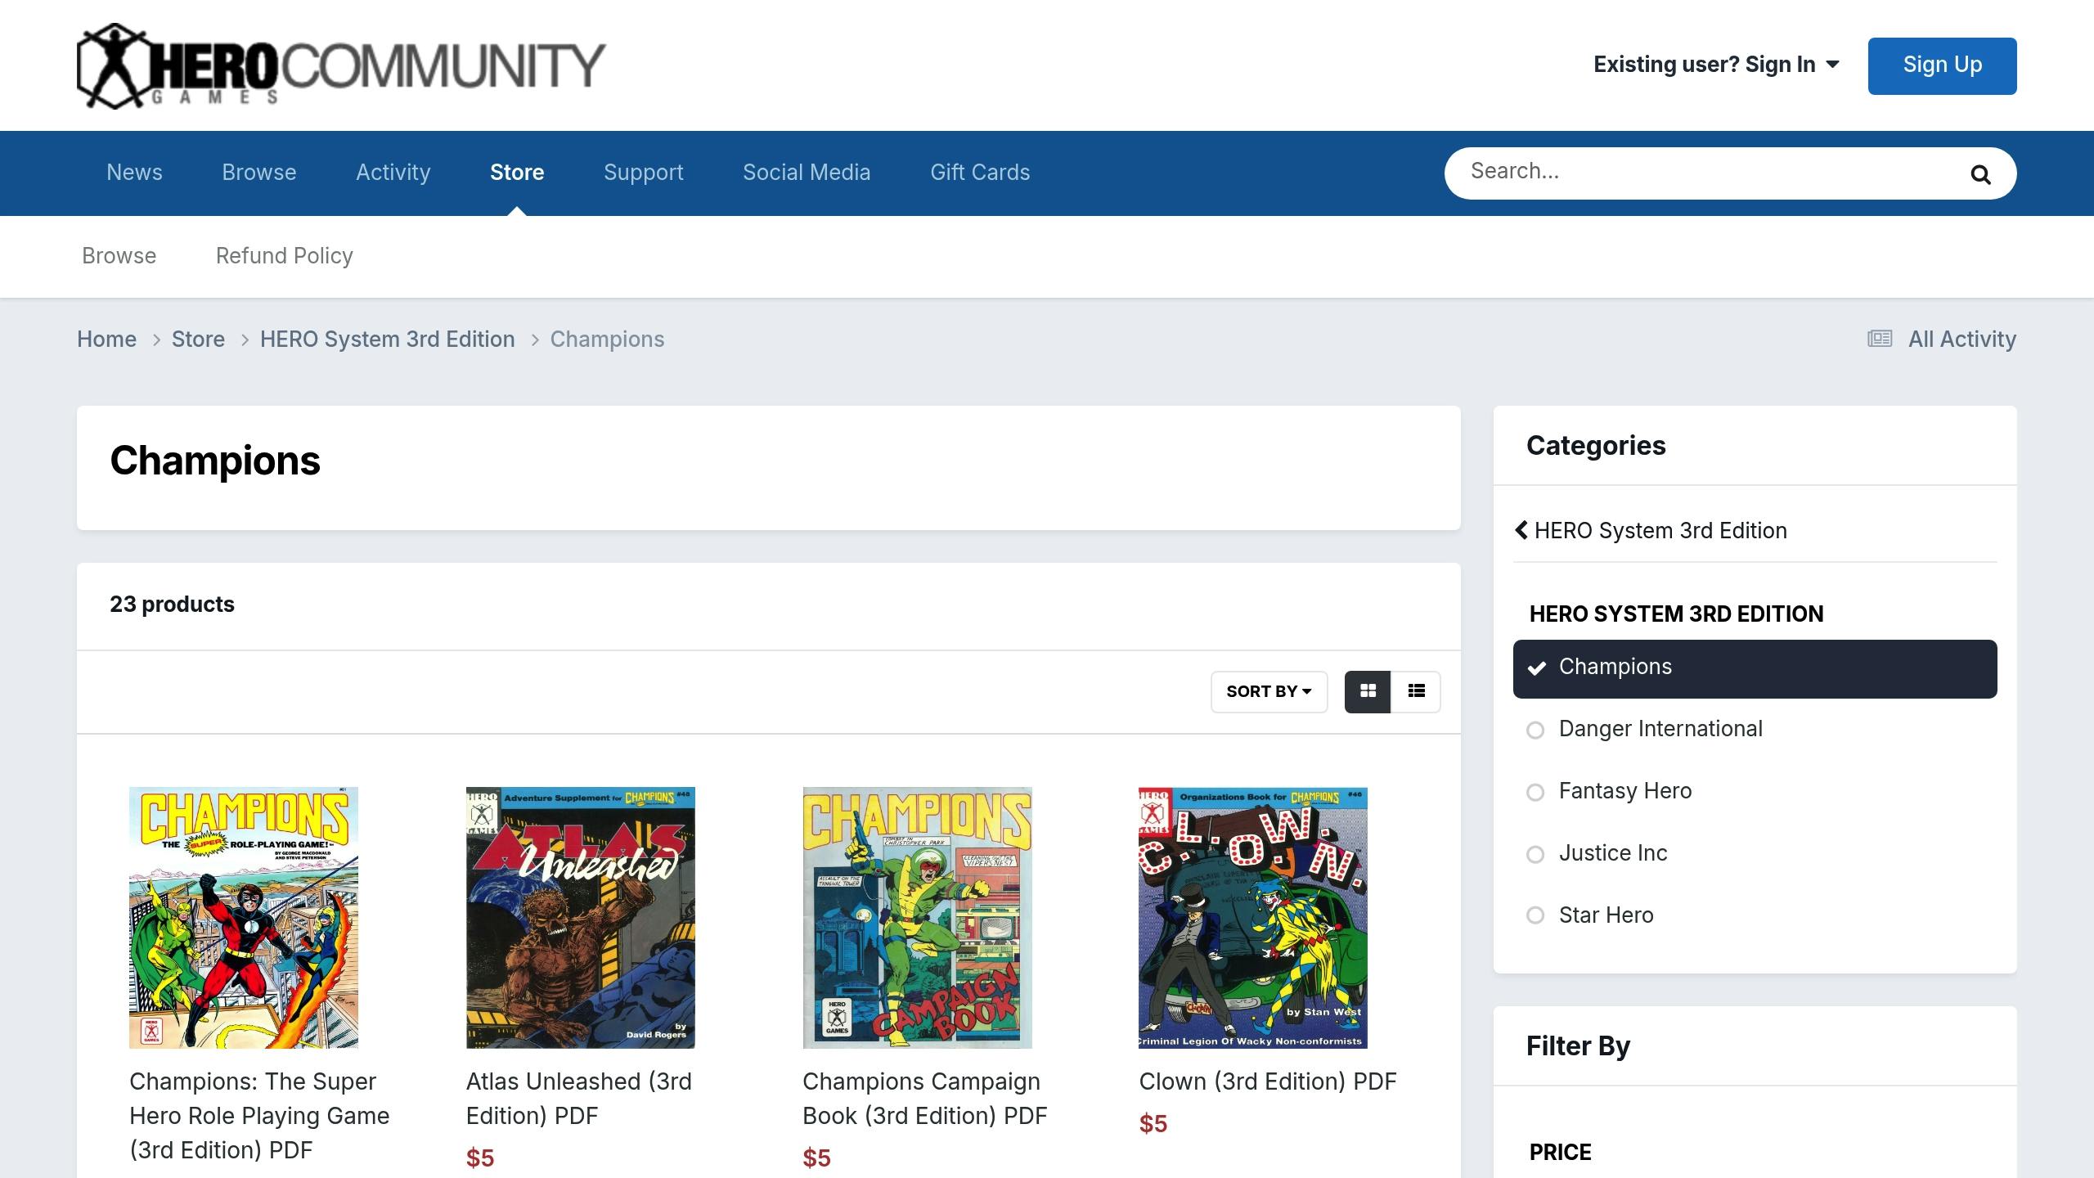Open the Browse main menu item
The height and width of the screenshot is (1178, 2094).
coord(258,173)
